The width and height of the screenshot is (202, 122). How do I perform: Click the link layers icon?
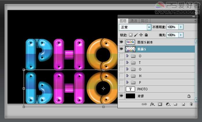tap(144, 104)
